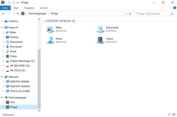Open the Dokumente library icon
Viewport: 177px width, 117px height.
[100, 29]
